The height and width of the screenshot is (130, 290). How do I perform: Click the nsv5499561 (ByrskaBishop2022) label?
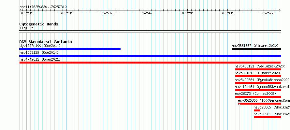coord(262,80)
